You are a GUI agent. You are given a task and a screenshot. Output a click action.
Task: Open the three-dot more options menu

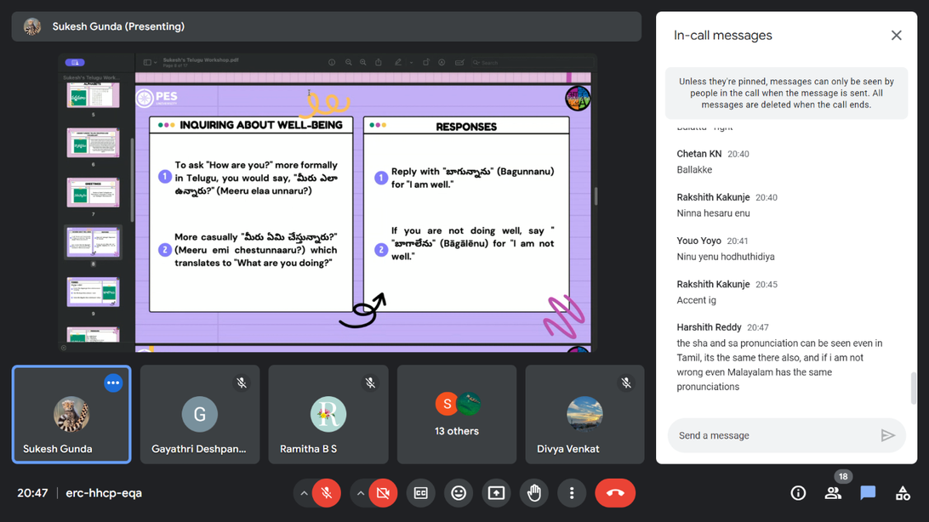pos(572,493)
